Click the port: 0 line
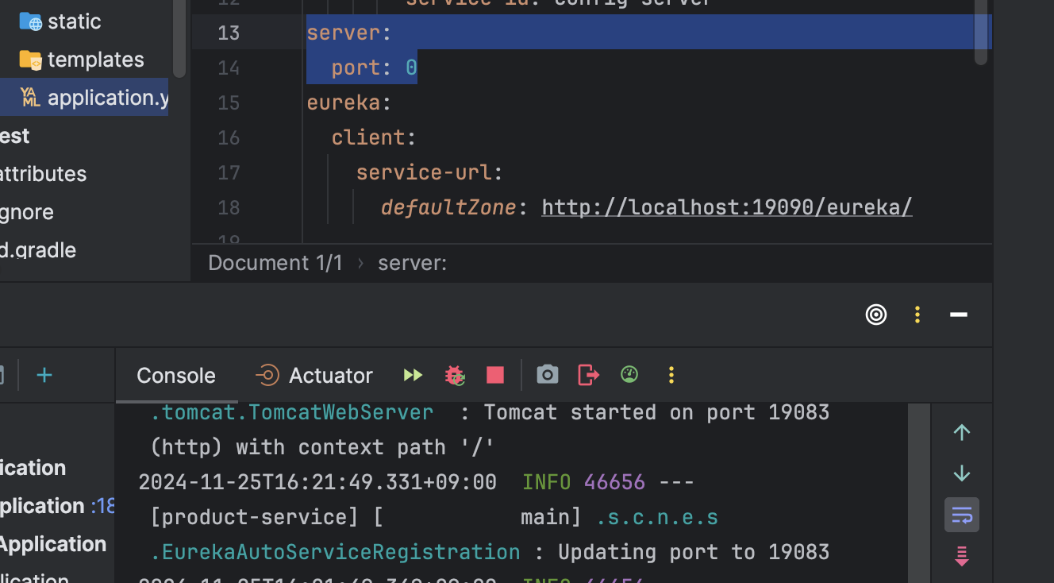 click(375, 68)
